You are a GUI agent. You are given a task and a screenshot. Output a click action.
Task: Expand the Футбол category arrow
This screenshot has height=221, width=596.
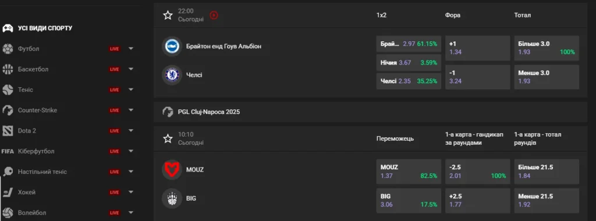[131, 49]
